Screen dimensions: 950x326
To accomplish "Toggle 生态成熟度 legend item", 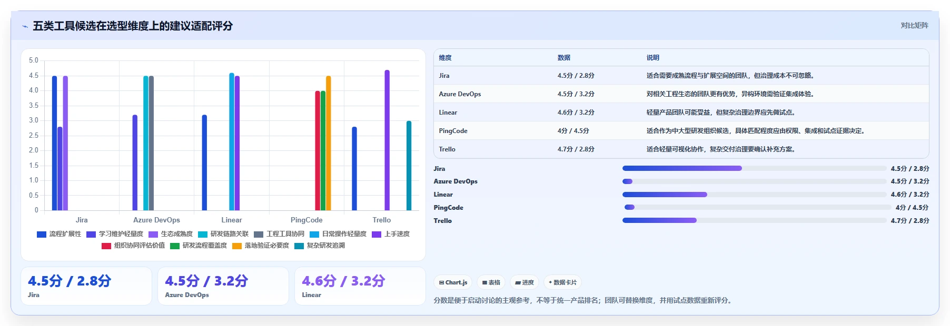I will coord(171,234).
